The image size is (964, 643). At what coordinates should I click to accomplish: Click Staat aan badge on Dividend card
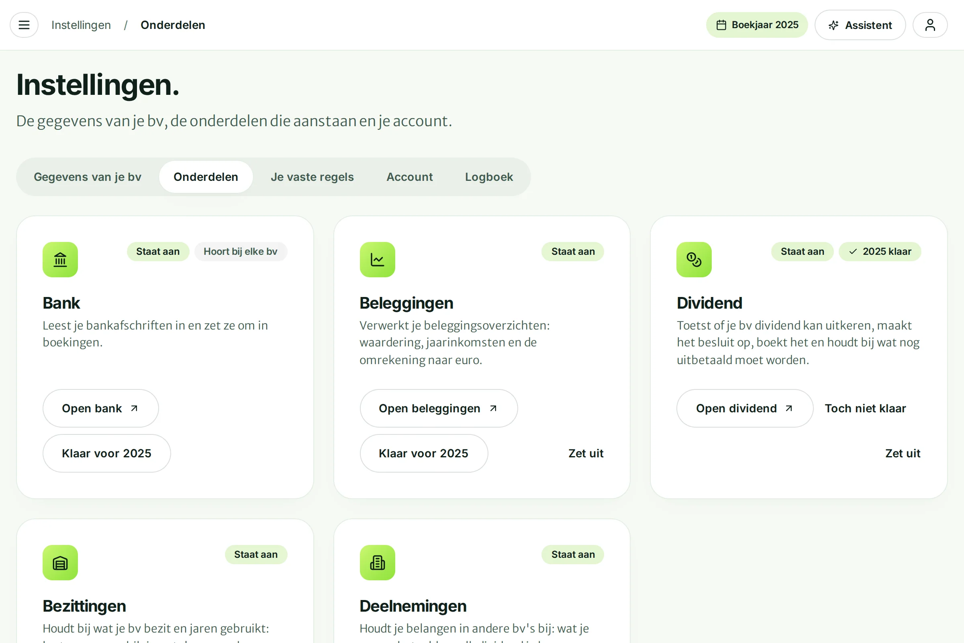802,252
